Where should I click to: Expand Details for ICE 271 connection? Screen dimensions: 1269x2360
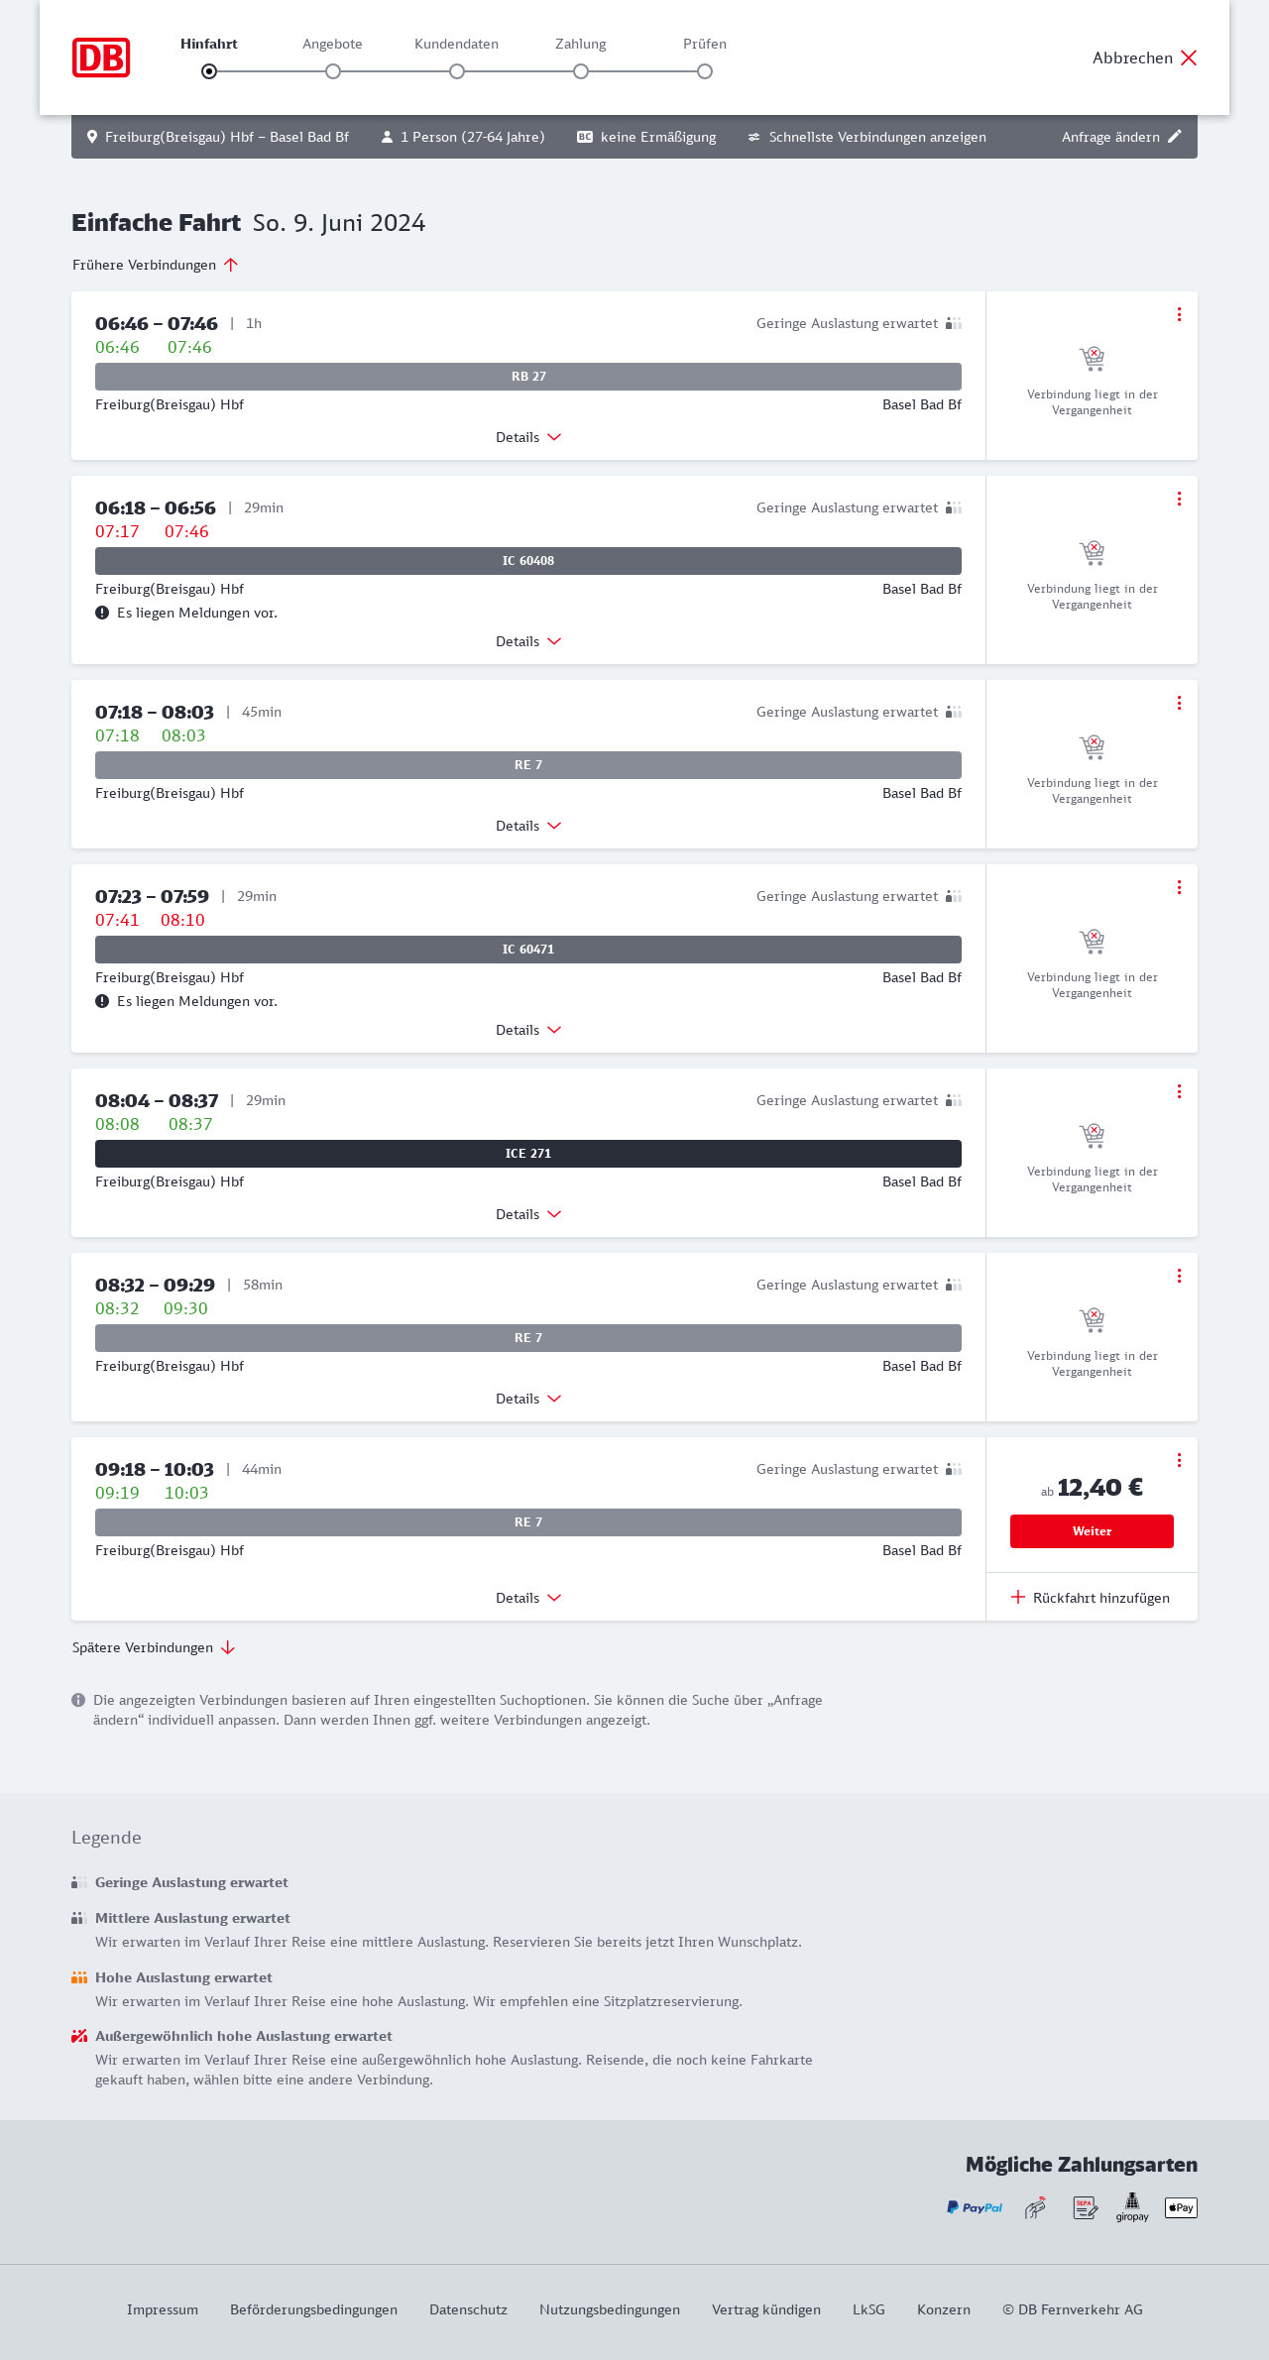(528, 1214)
